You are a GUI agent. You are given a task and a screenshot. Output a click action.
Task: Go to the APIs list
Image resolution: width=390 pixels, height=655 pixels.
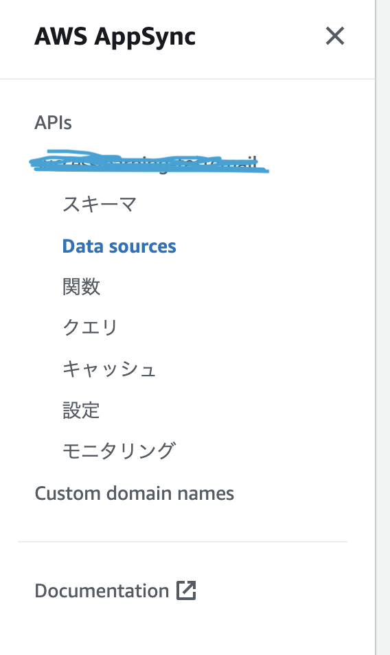(x=53, y=123)
